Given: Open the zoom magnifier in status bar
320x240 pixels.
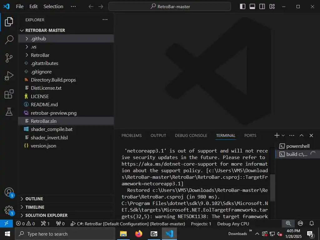Looking at the screenshot, I should pyautogui.click(x=288, y=223).
